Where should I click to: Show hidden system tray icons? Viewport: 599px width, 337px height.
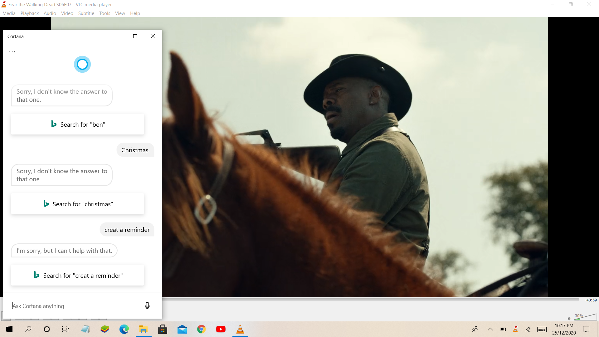pos(490,329)
